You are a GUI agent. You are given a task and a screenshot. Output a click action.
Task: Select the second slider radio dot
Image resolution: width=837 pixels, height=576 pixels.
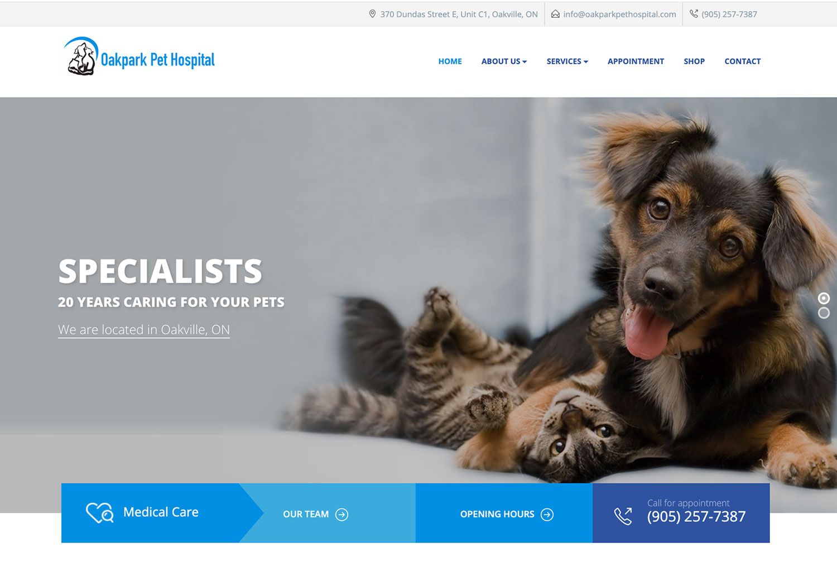point(824,313)
